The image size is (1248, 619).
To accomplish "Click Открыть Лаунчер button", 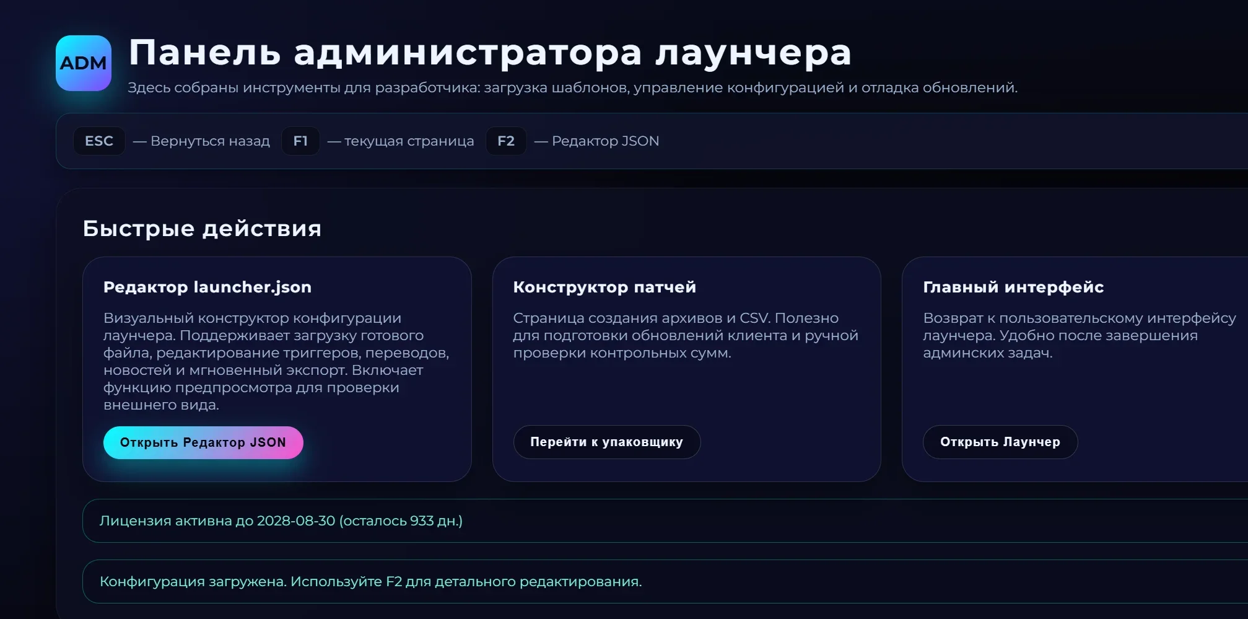I will click(1000, 442).
